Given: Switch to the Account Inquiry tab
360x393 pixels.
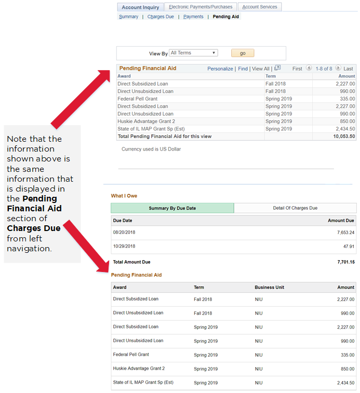Looking at the screenshot, I should [140, 7].
